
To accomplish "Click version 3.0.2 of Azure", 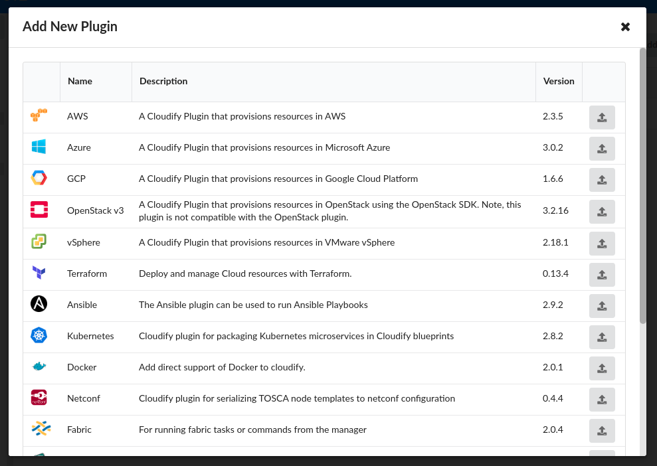I will 553,147.
